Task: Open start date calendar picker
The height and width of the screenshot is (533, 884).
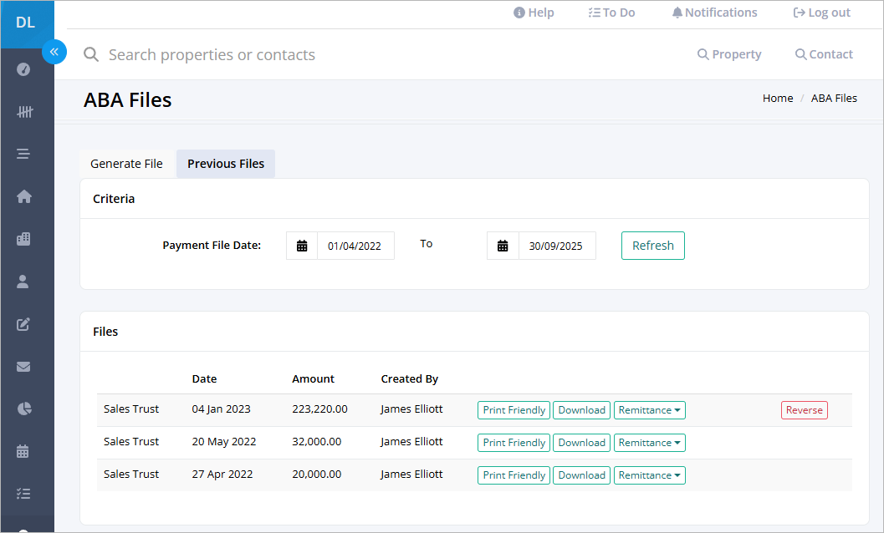Action: pyautogui.click(x=302, y=246)
